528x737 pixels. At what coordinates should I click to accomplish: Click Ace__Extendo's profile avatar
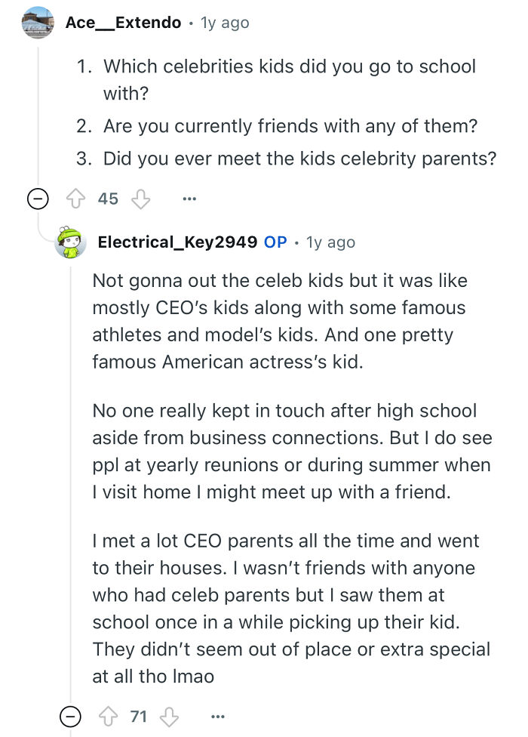(36, 22)
